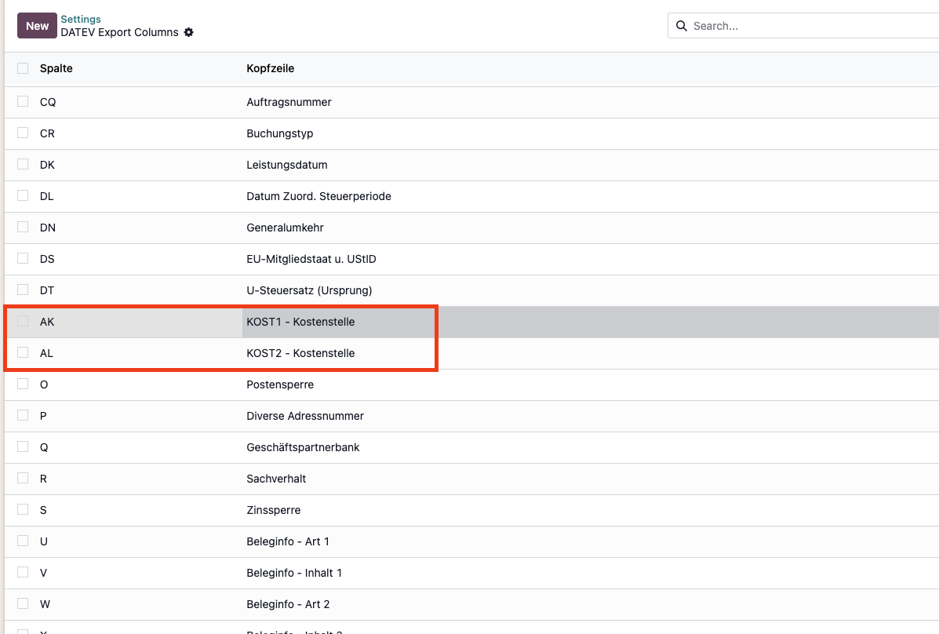Open the Sachverhalt record
The image size is (939, 634).
[276, 479]
